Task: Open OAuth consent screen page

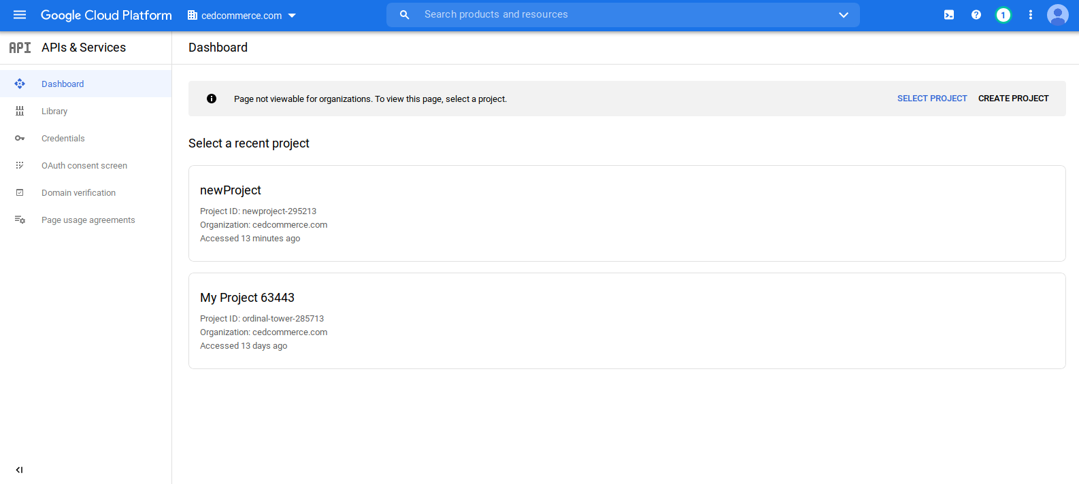Action: [86, 165]
